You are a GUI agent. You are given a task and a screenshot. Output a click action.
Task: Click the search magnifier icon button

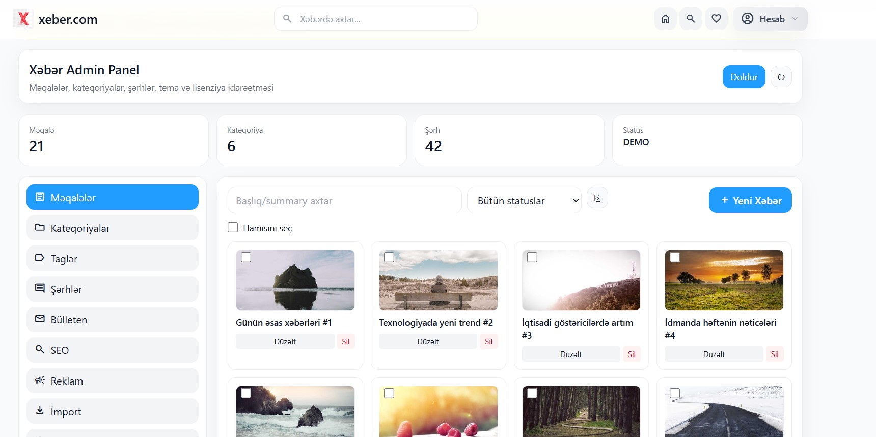pos(691,19)
